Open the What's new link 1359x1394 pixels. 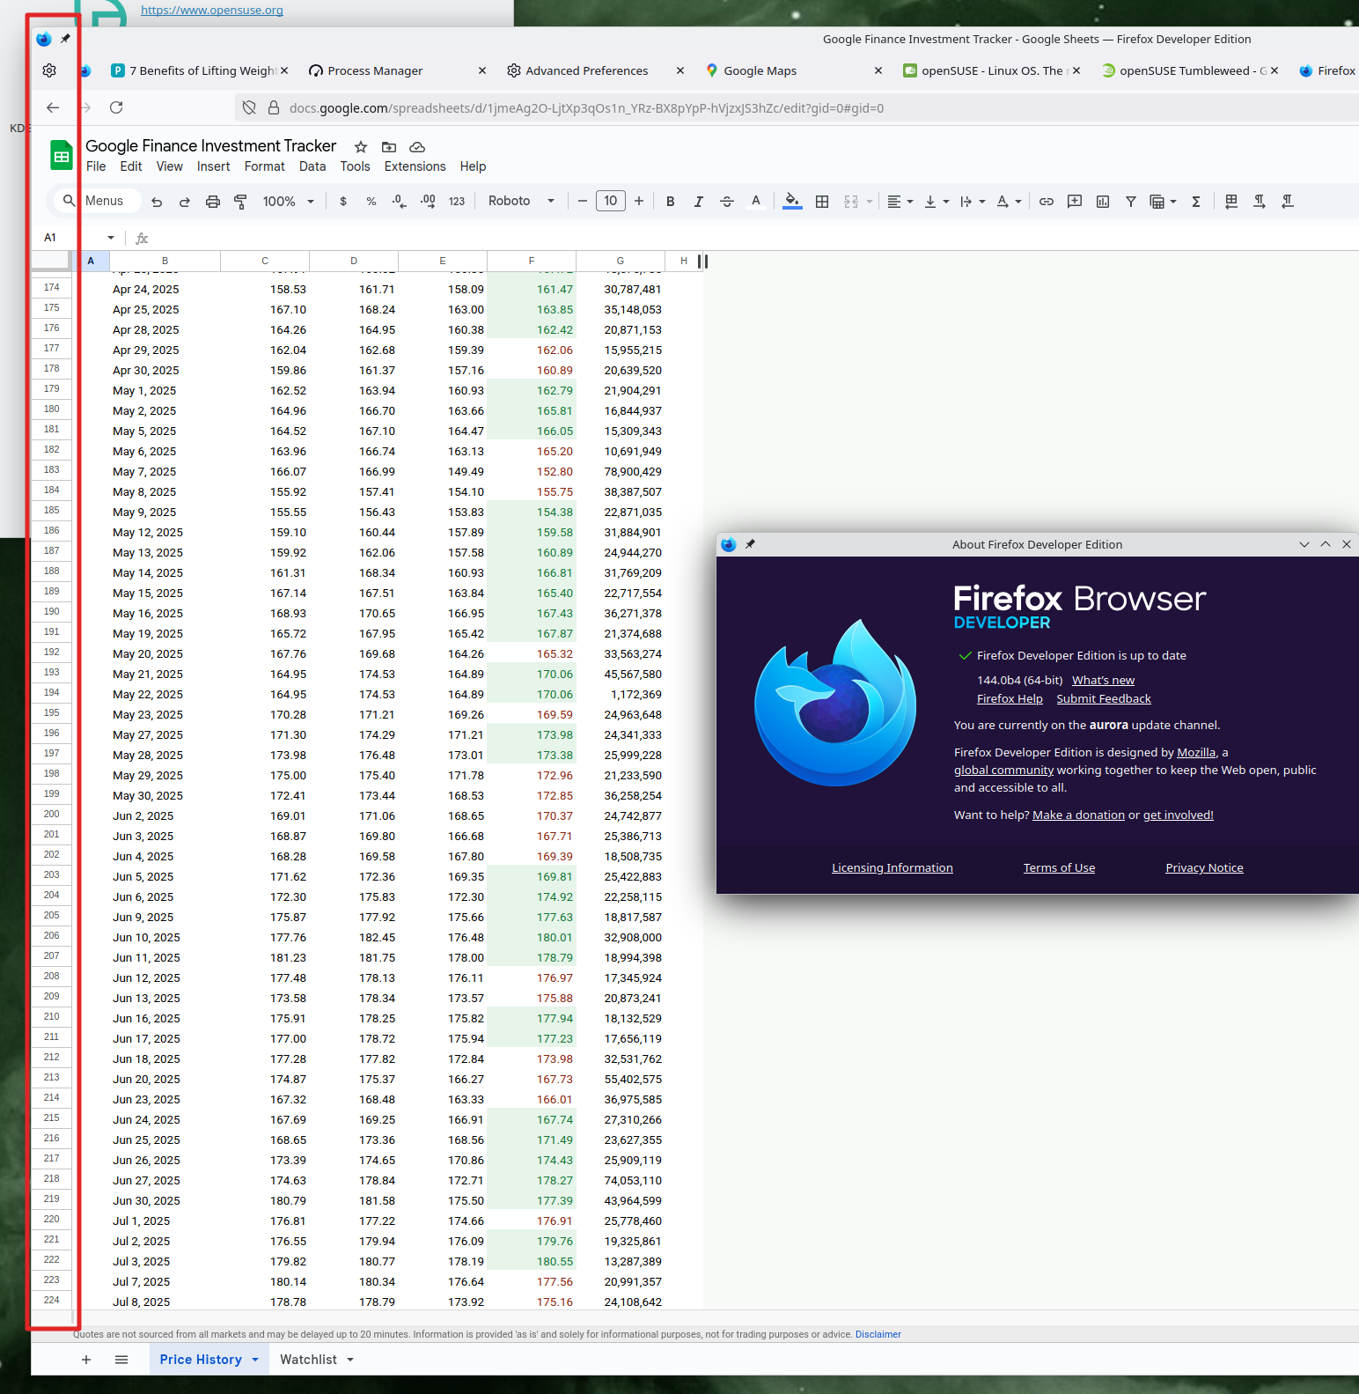point(1103,681)
